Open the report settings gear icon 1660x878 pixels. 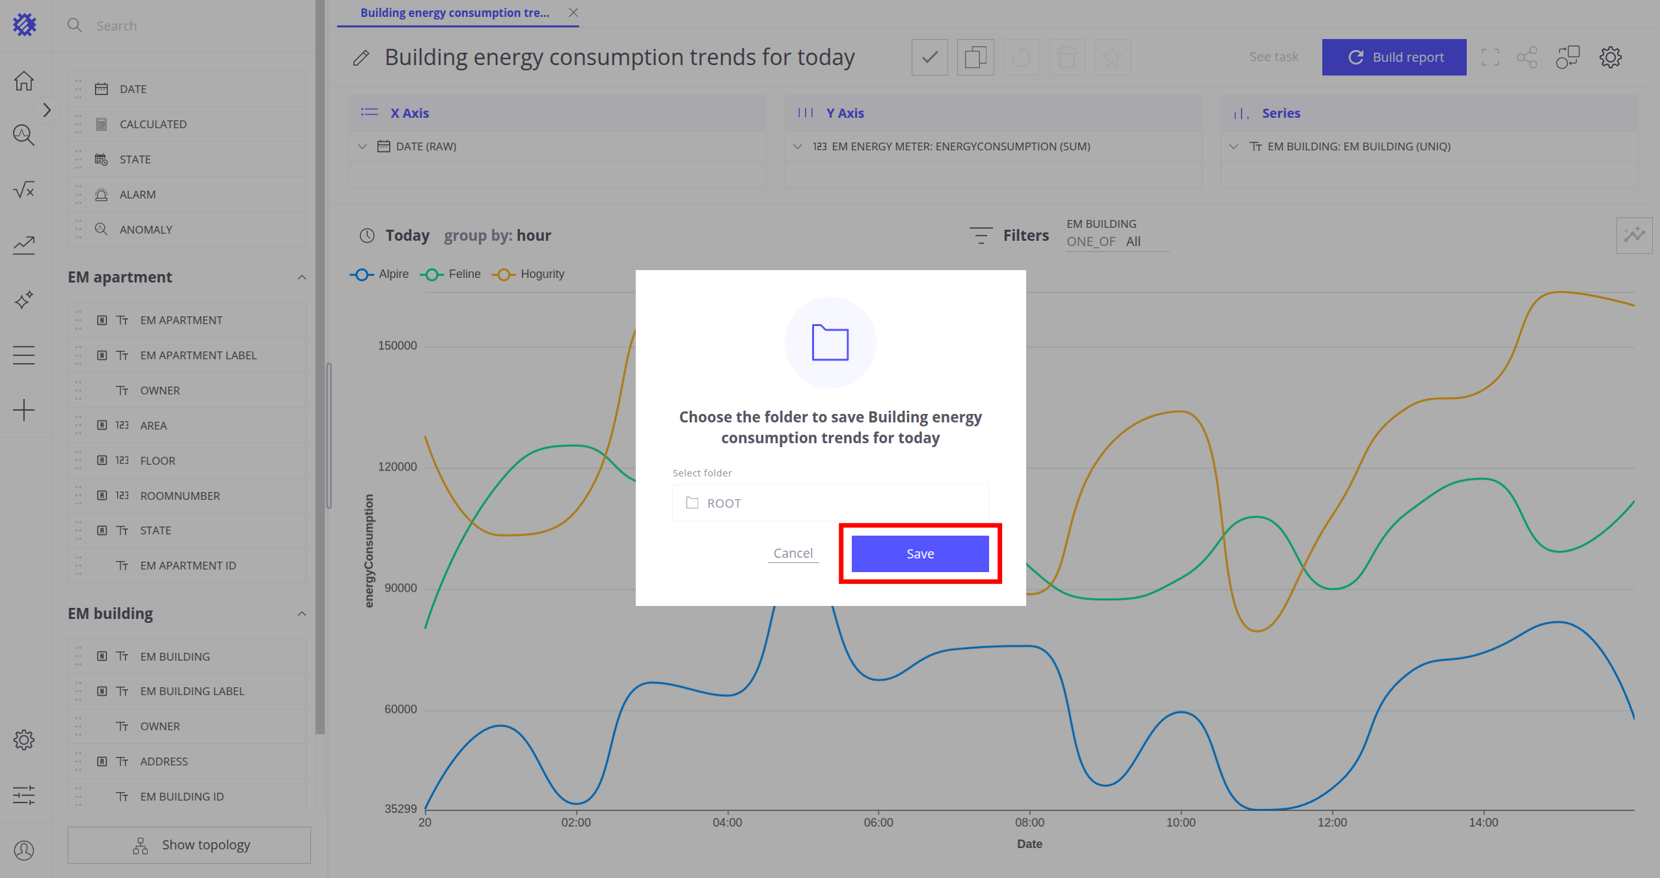[x=1611, y=57]
